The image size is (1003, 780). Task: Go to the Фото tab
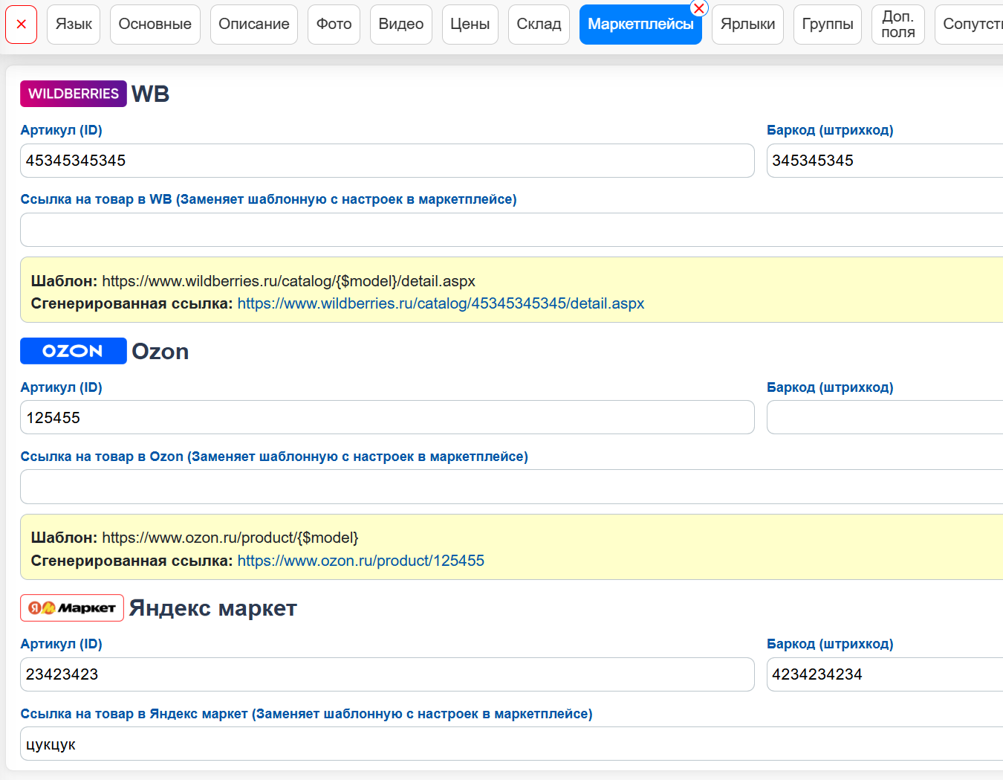pos(334,24)
